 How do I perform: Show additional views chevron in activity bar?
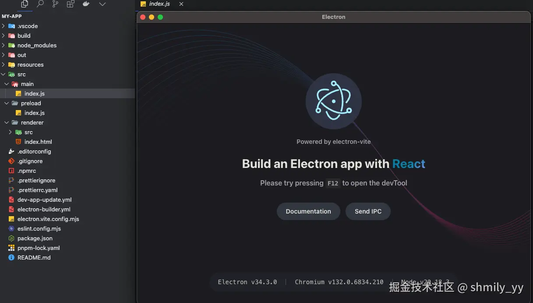coord(102,4)
